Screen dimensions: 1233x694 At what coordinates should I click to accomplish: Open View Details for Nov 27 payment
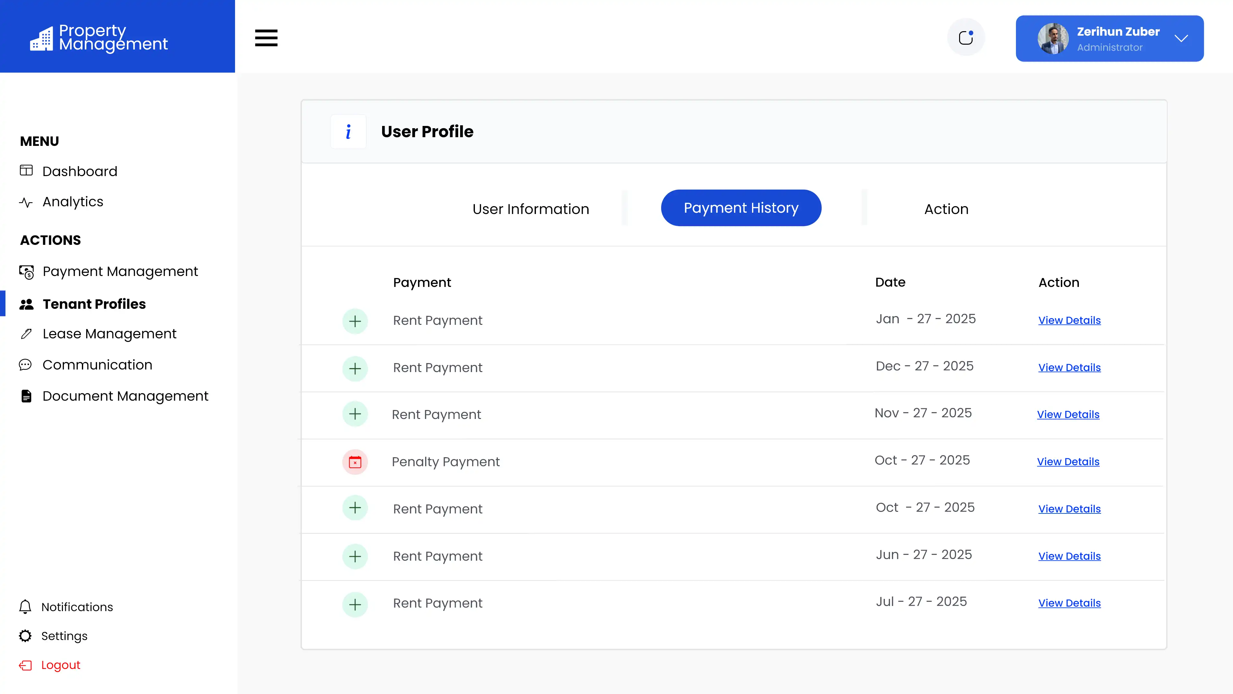click(1068, 414)
